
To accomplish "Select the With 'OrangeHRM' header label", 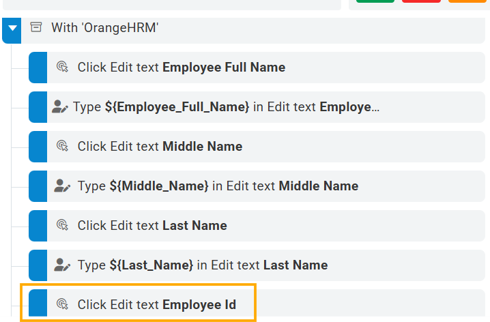I will 104,28.
